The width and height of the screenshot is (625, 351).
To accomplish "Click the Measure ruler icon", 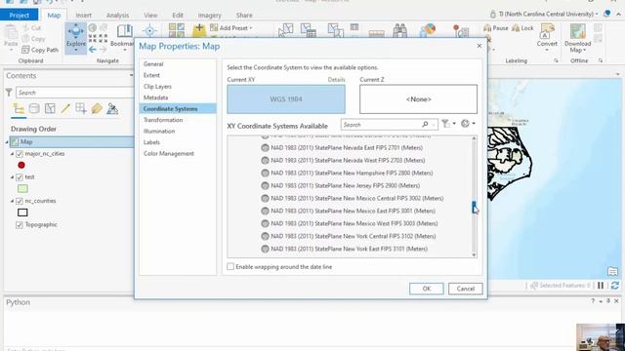I will pyautogui.click(x=376, y=33).
